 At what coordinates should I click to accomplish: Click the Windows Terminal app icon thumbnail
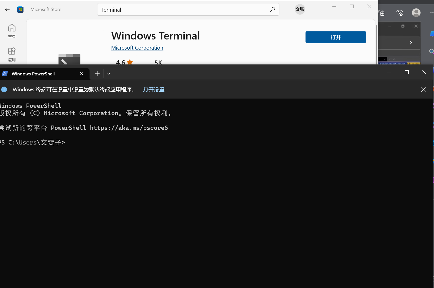pyautogui.click(x=69, y=59)
